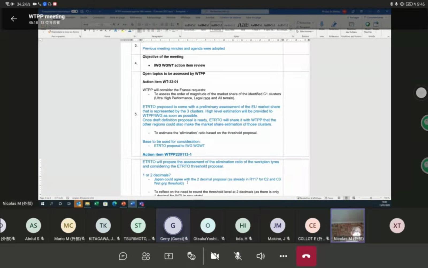This screenshot has height=268, width=428.
Task: Click Windows Start icon in shared screen
Action: click(43, 204)
